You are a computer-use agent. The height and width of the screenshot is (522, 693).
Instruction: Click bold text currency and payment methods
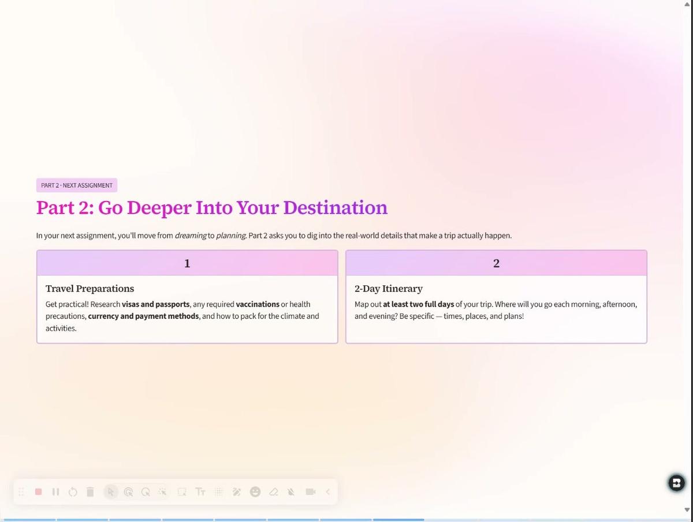coord(144,316)
